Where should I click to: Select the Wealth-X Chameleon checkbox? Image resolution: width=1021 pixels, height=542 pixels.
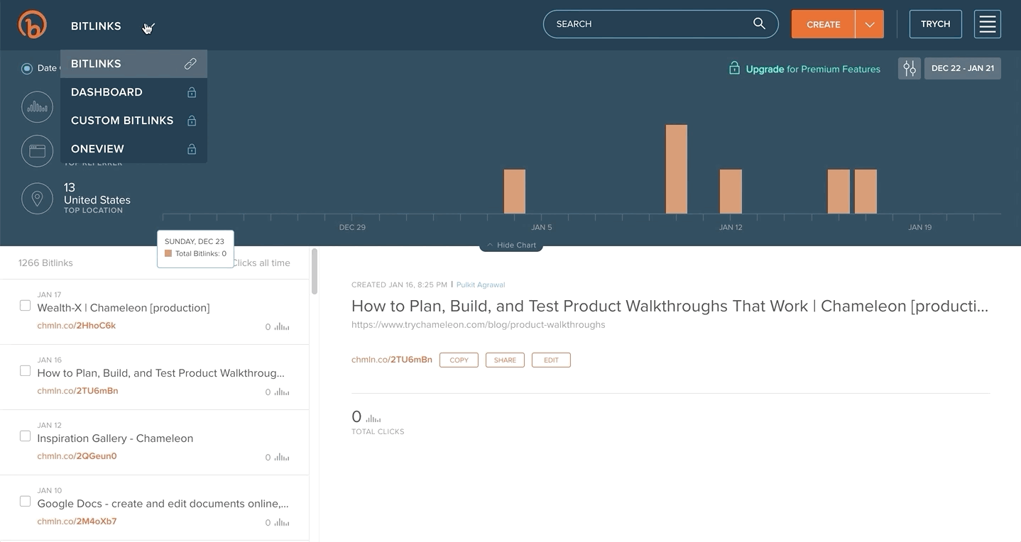[25, 305]
